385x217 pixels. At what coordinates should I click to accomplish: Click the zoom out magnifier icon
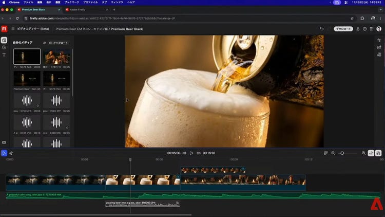point(333,153)
